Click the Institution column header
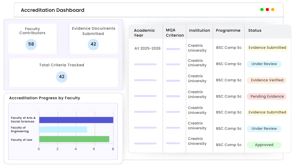The image size is (294, 168). [x=200, y=31]
